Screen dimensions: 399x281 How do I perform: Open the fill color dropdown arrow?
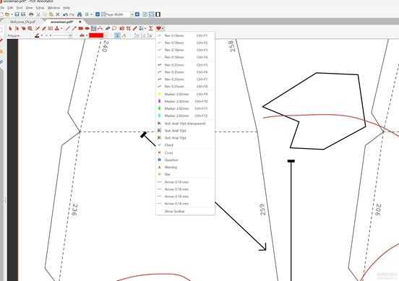[x=87, y=35]
